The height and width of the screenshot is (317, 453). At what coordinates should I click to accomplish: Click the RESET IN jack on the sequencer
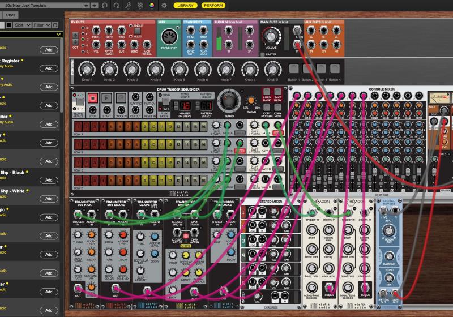(x=149, y=110)
